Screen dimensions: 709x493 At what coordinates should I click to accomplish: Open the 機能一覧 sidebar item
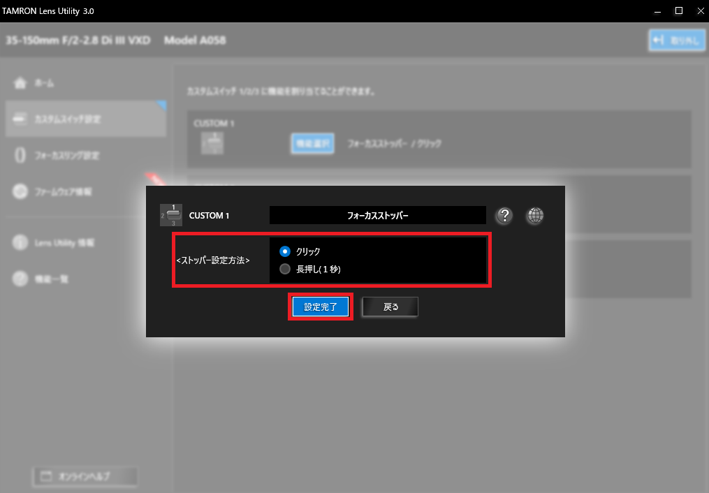point(86,279)
